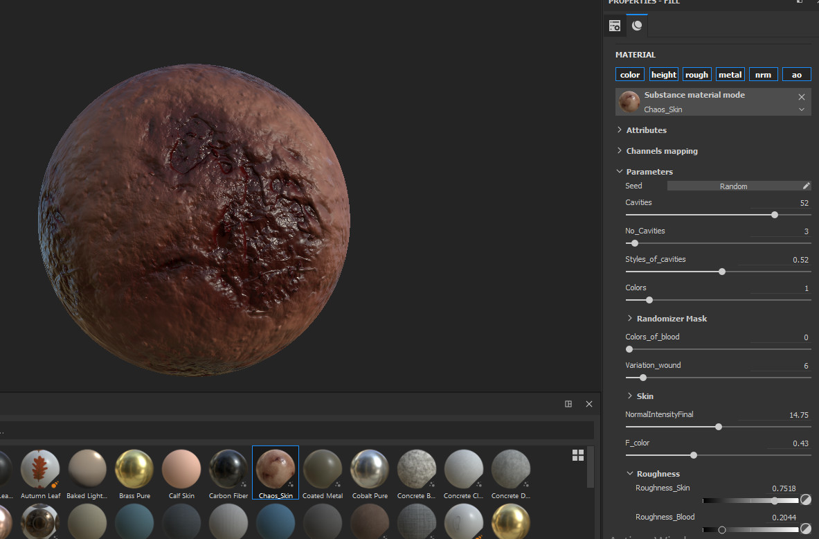Select the Brass Pure material

134,470
